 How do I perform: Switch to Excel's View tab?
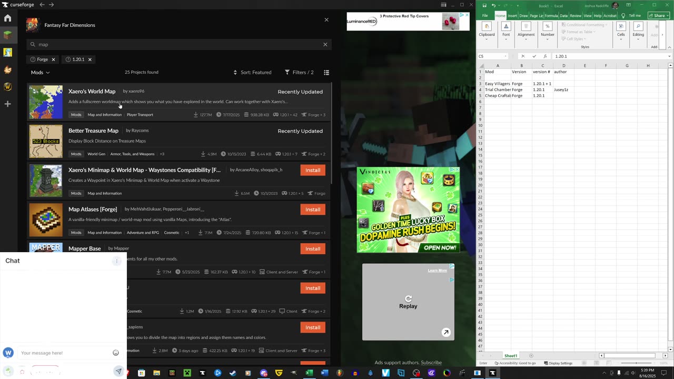coord(588,16)
